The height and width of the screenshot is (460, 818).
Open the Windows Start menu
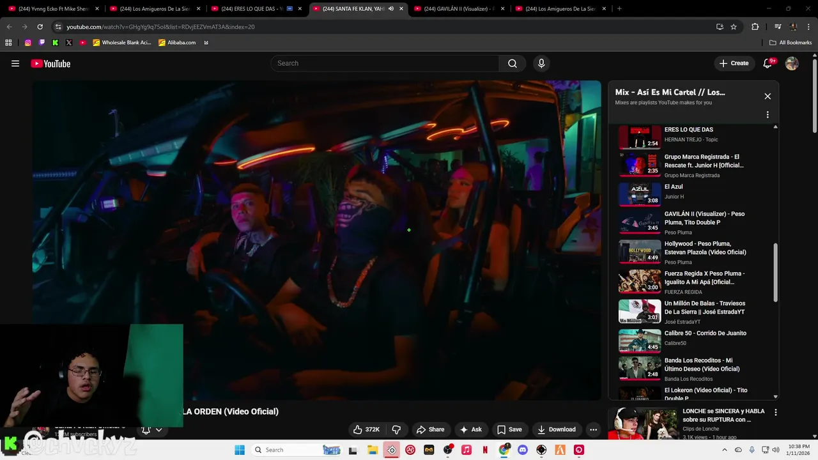(x=240, y=450)
